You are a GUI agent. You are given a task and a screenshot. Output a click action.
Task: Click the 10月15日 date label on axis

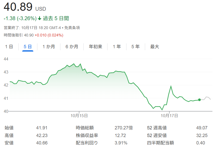click(x=79, y=116)
